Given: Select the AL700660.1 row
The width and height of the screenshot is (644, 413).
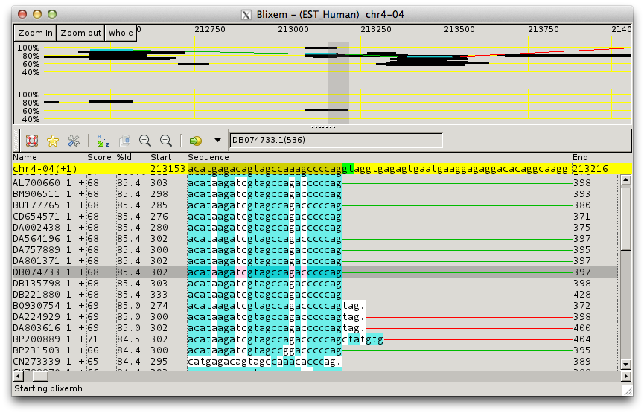Looking at the screenshot, I should click(x=315, y=183).
